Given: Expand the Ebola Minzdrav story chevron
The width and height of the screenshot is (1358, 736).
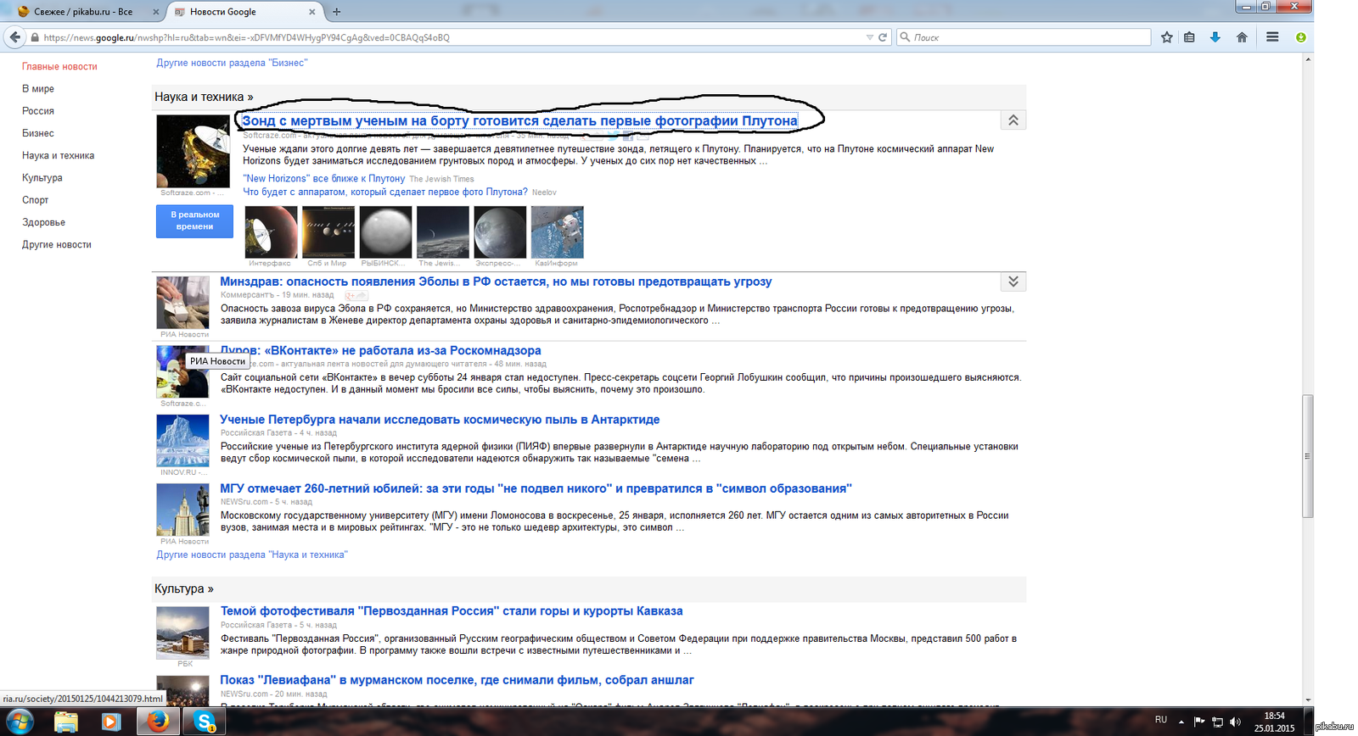Looking at the screenshot, I should (1013, 282).
